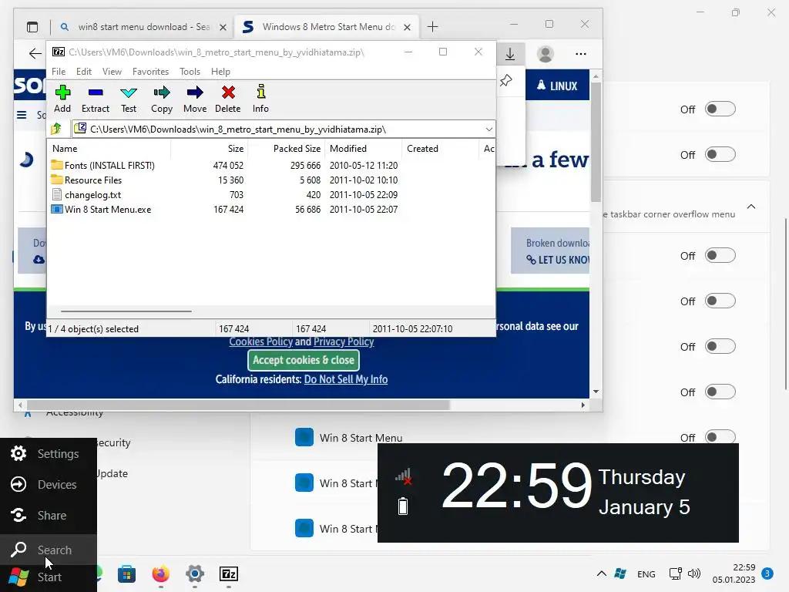
Task: Click the LINUX button on Softpedia header
Action: 557,86
